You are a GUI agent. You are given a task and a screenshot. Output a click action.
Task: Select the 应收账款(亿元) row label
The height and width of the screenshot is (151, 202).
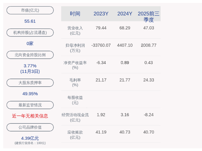(75, 135)
